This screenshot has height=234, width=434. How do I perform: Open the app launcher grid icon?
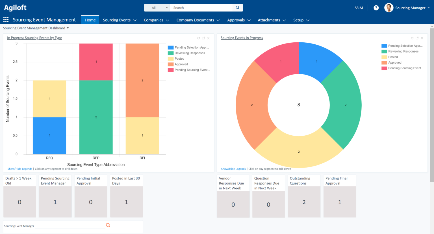click(6, 19)
